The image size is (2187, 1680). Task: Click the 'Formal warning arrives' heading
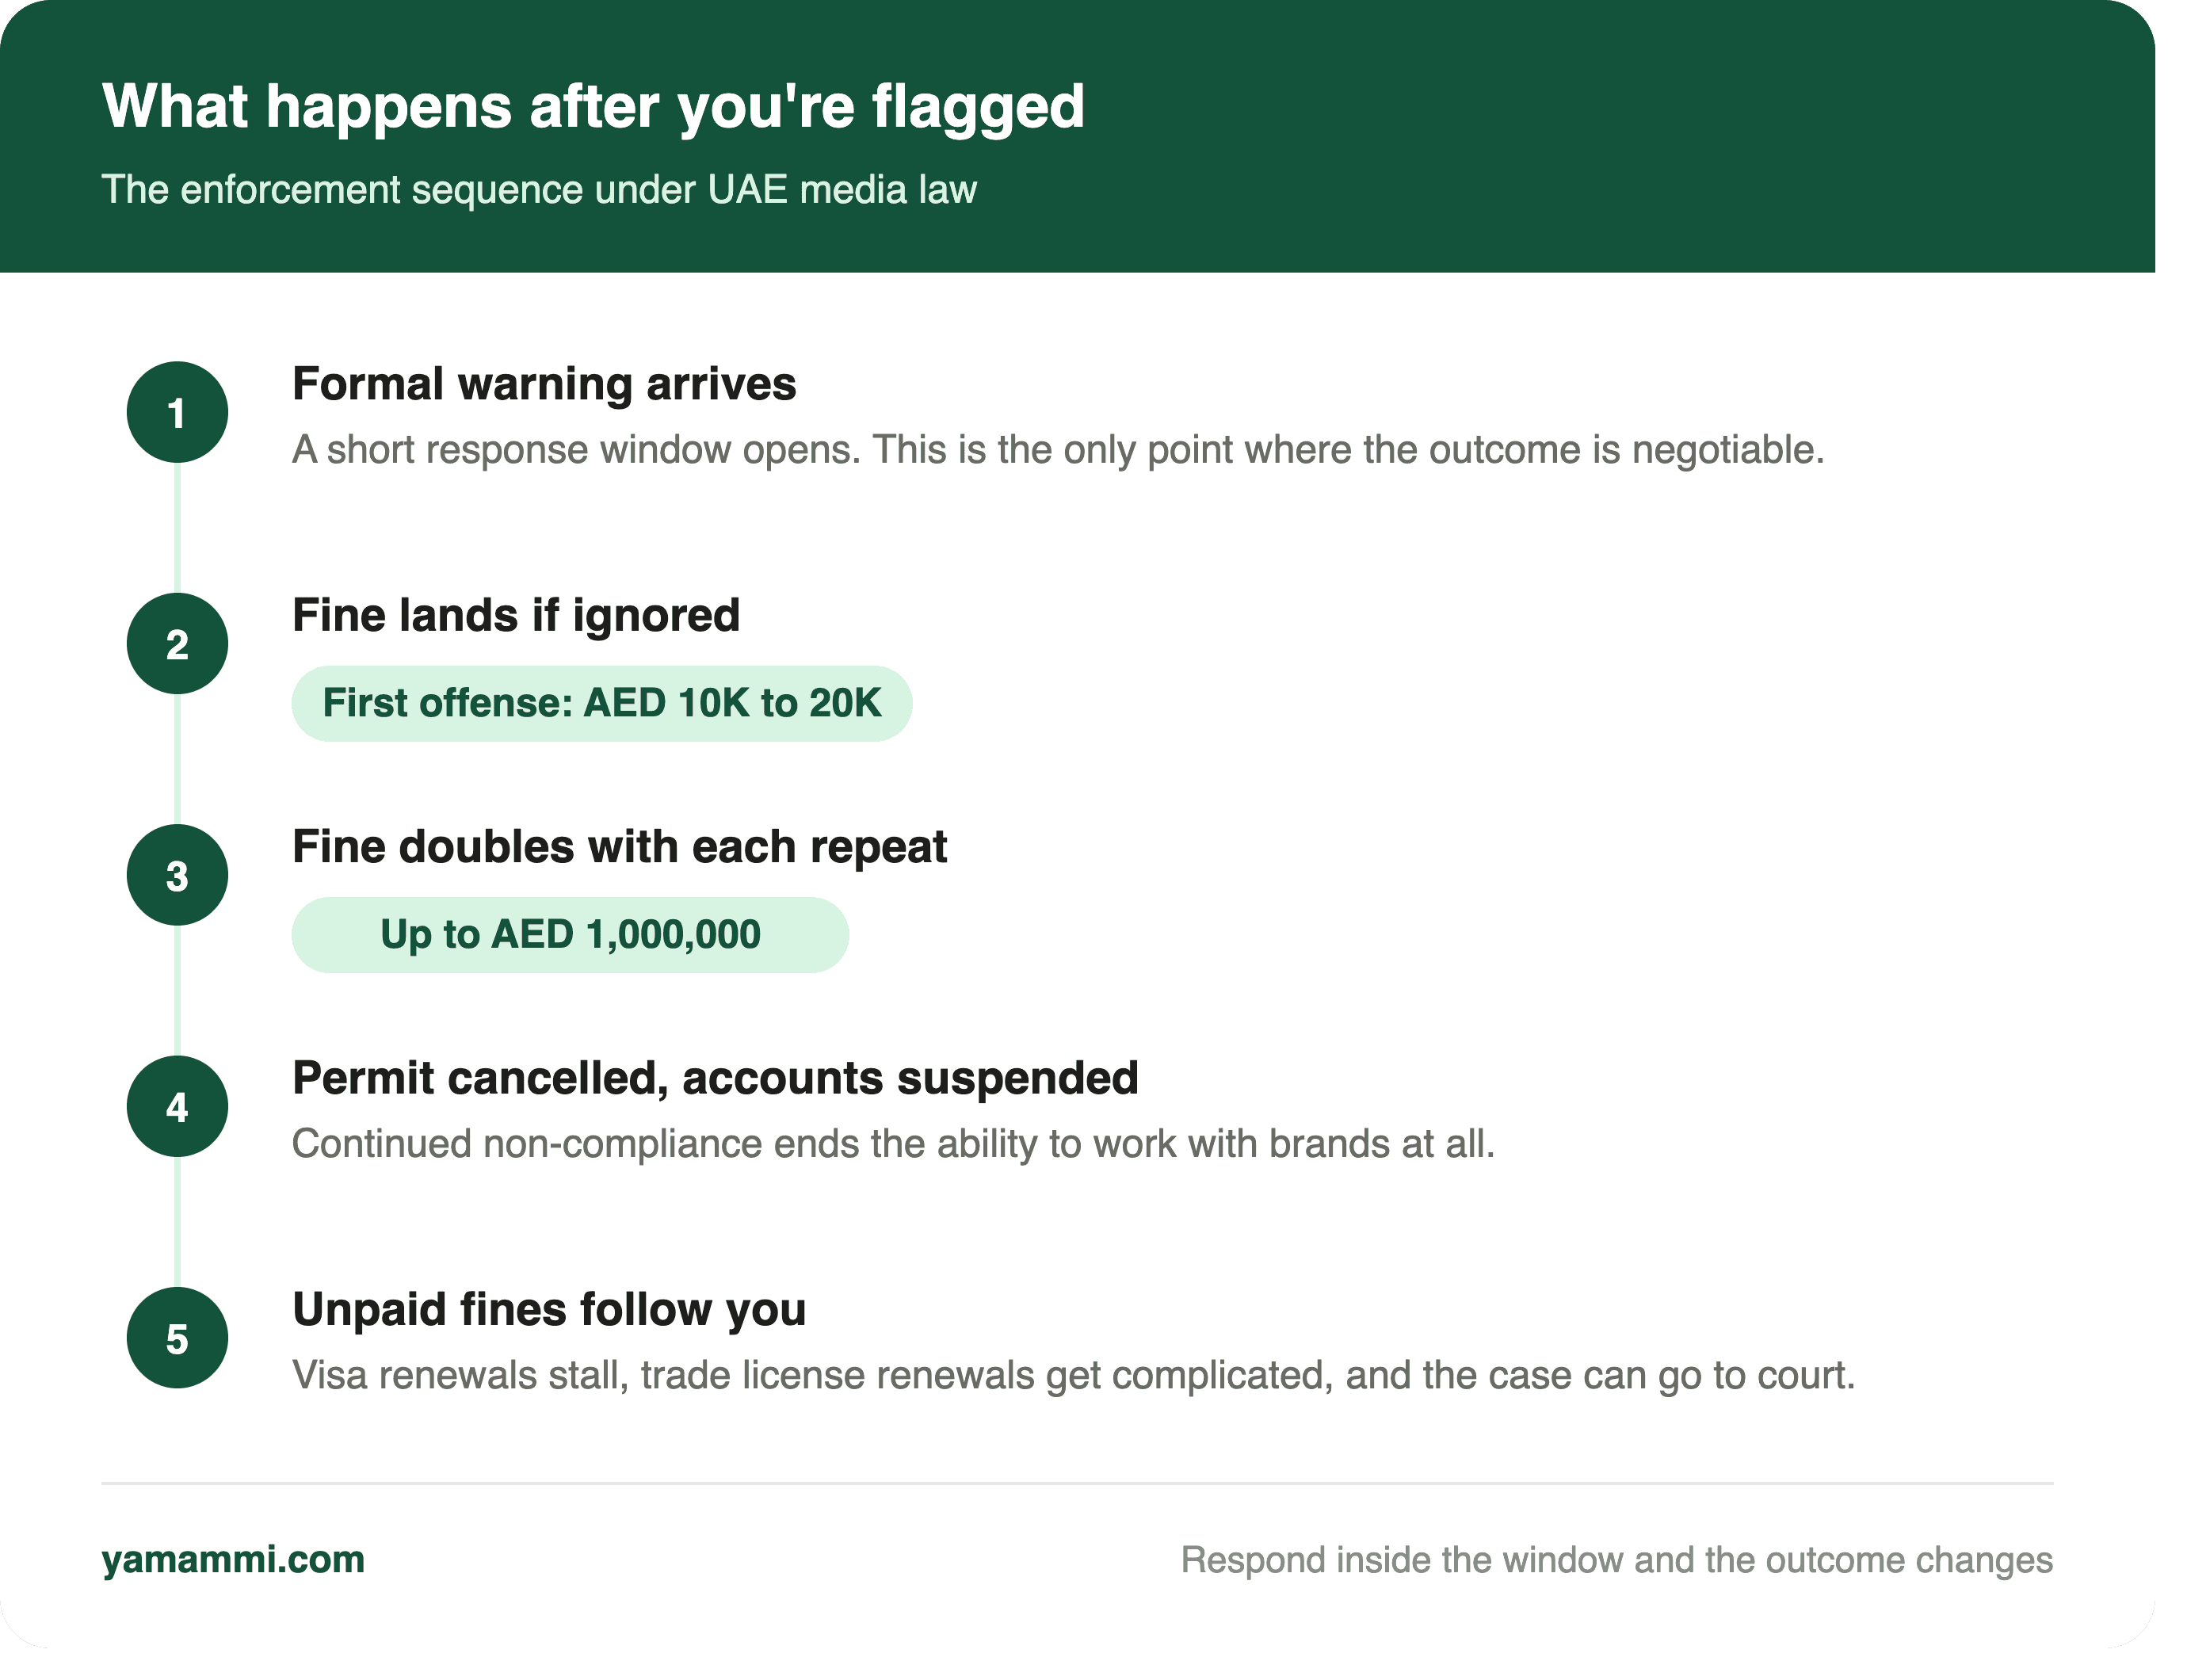(544, 384)
